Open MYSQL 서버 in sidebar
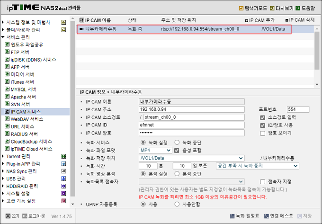Screen dimensions: 322x224 point(23,90)
